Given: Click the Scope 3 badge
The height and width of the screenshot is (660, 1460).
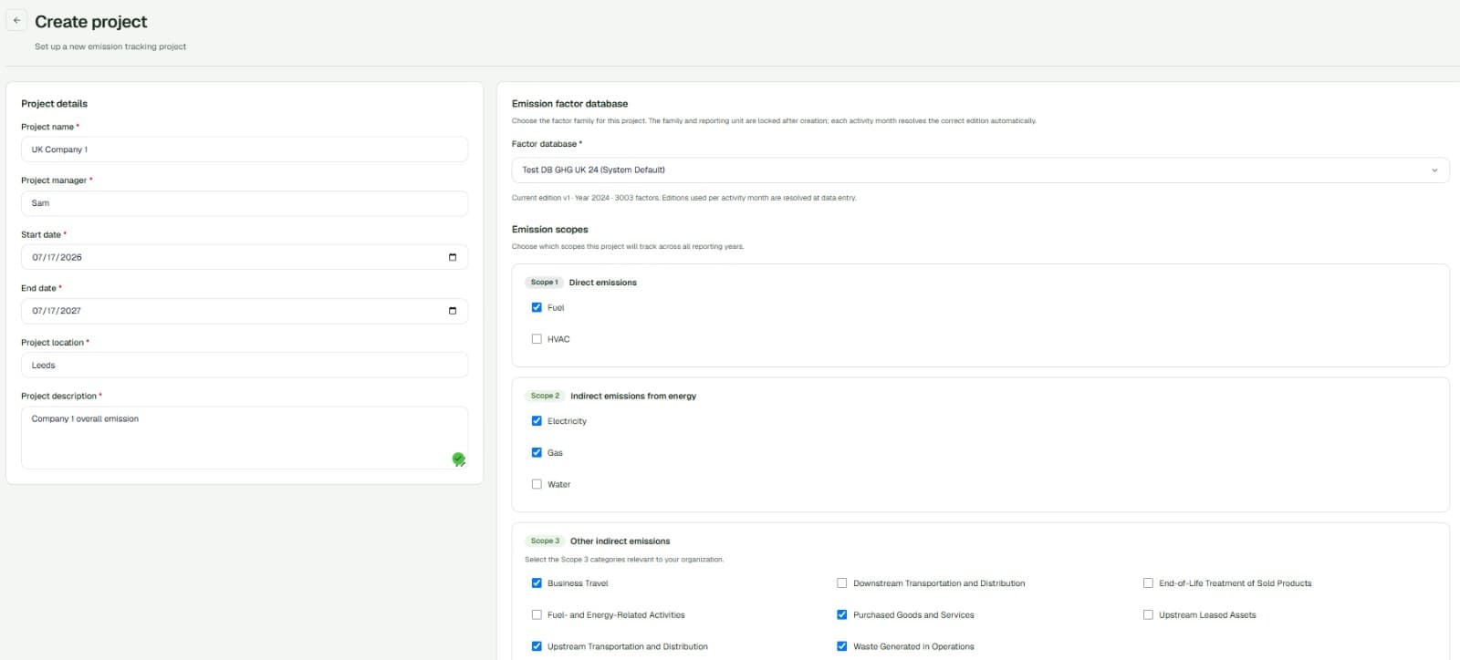Looking at the screenshot, I should pyautogui.click(x=545, y=541).
